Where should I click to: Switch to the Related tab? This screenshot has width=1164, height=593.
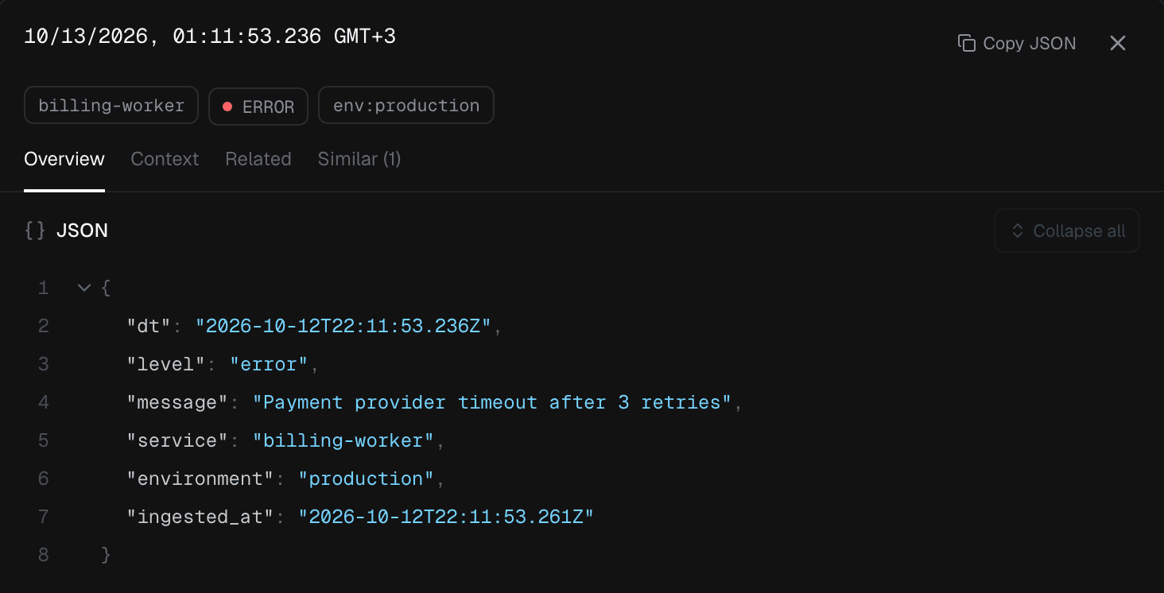click(x=258, y=159)
